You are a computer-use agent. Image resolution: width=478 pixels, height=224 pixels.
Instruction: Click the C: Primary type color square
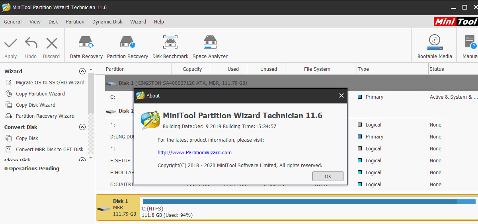(360, 97)
